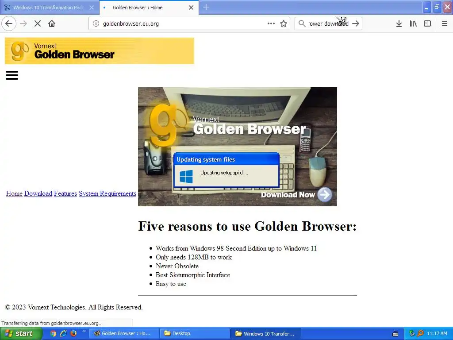This screenshot has width=453, height=340.
Task: Close the Windows 10 Transformation Pack tab
Action: [x=92, y=8]
